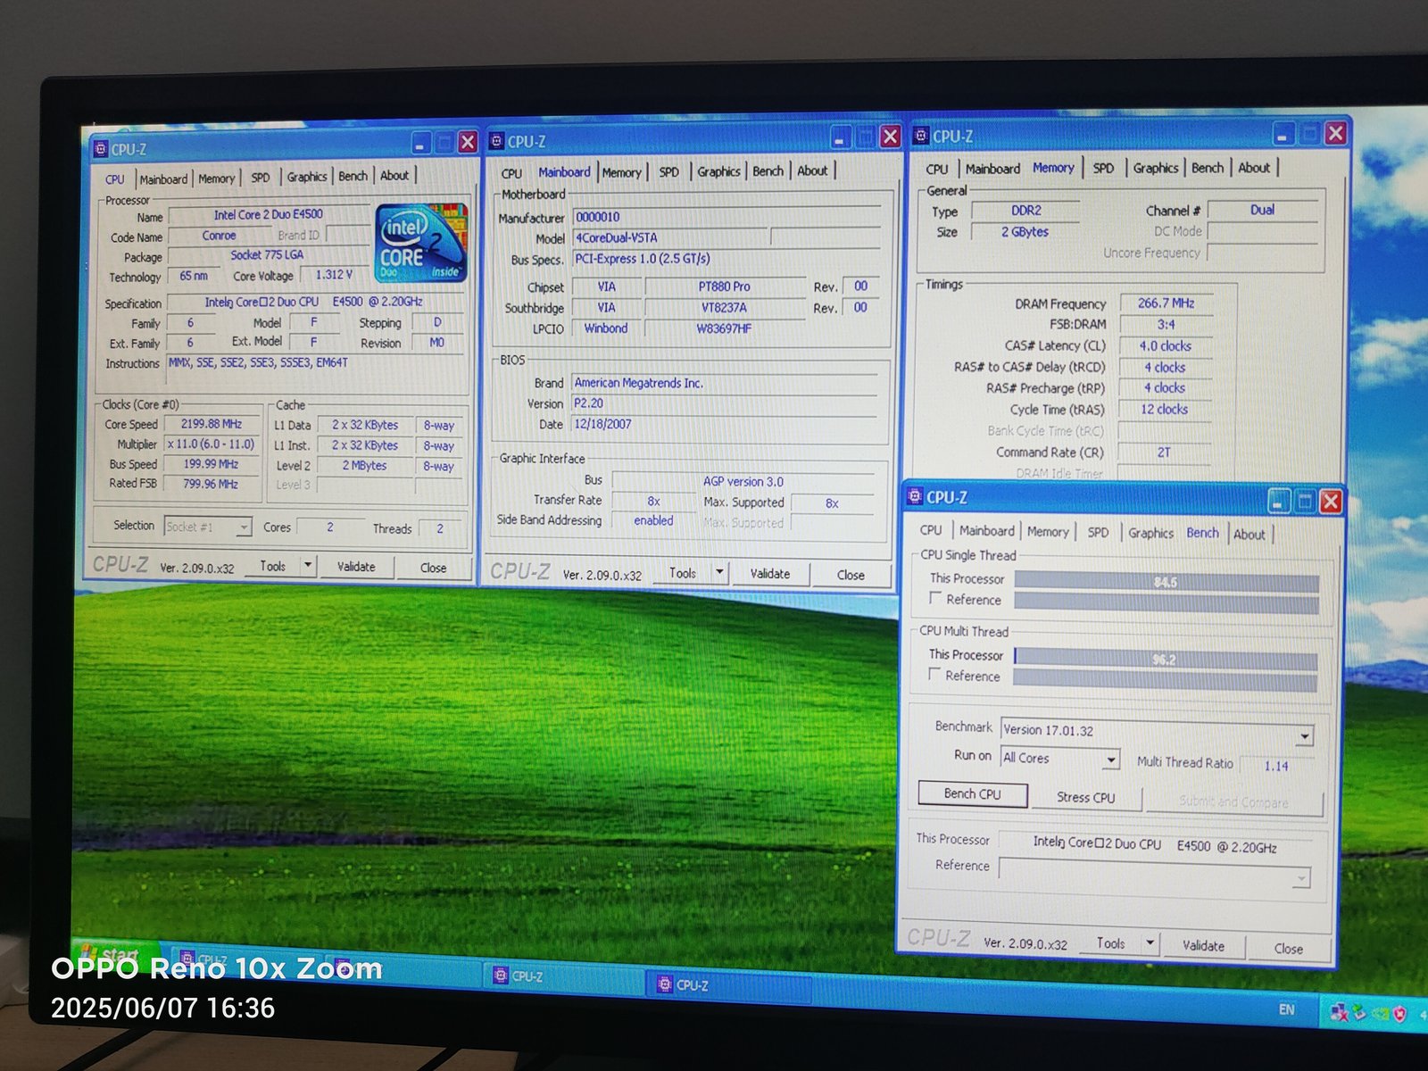
Task: Minimize the CPU tab window
Action: pos(421,143)
